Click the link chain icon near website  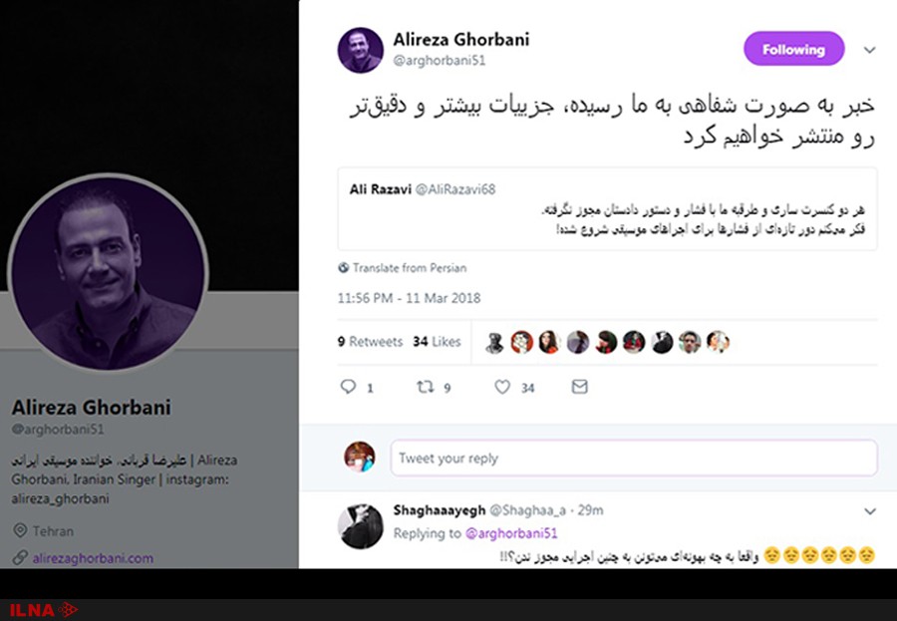pyautogui.click(x=20, y=557)
